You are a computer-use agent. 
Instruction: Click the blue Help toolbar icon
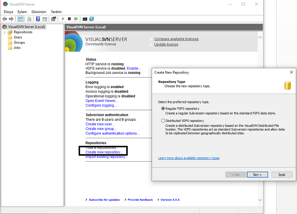tap(38, 19)
